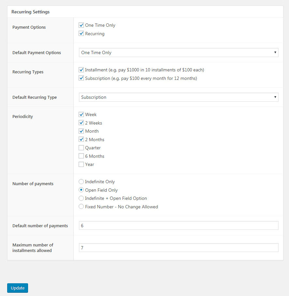Toggle the Installment recurring type checkbox
Viewport: 289px width, 296px height.
click(x=81, y=70)
